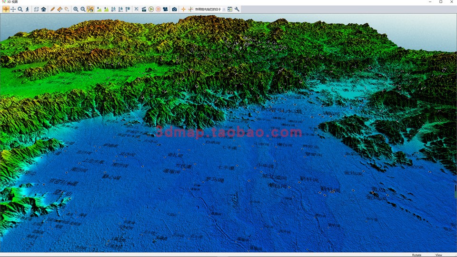The width and height of the screenshot is (457, 257).
Task: Click the 方氏渠 map label
Action: pyautogui.click(x=184, y=166)
